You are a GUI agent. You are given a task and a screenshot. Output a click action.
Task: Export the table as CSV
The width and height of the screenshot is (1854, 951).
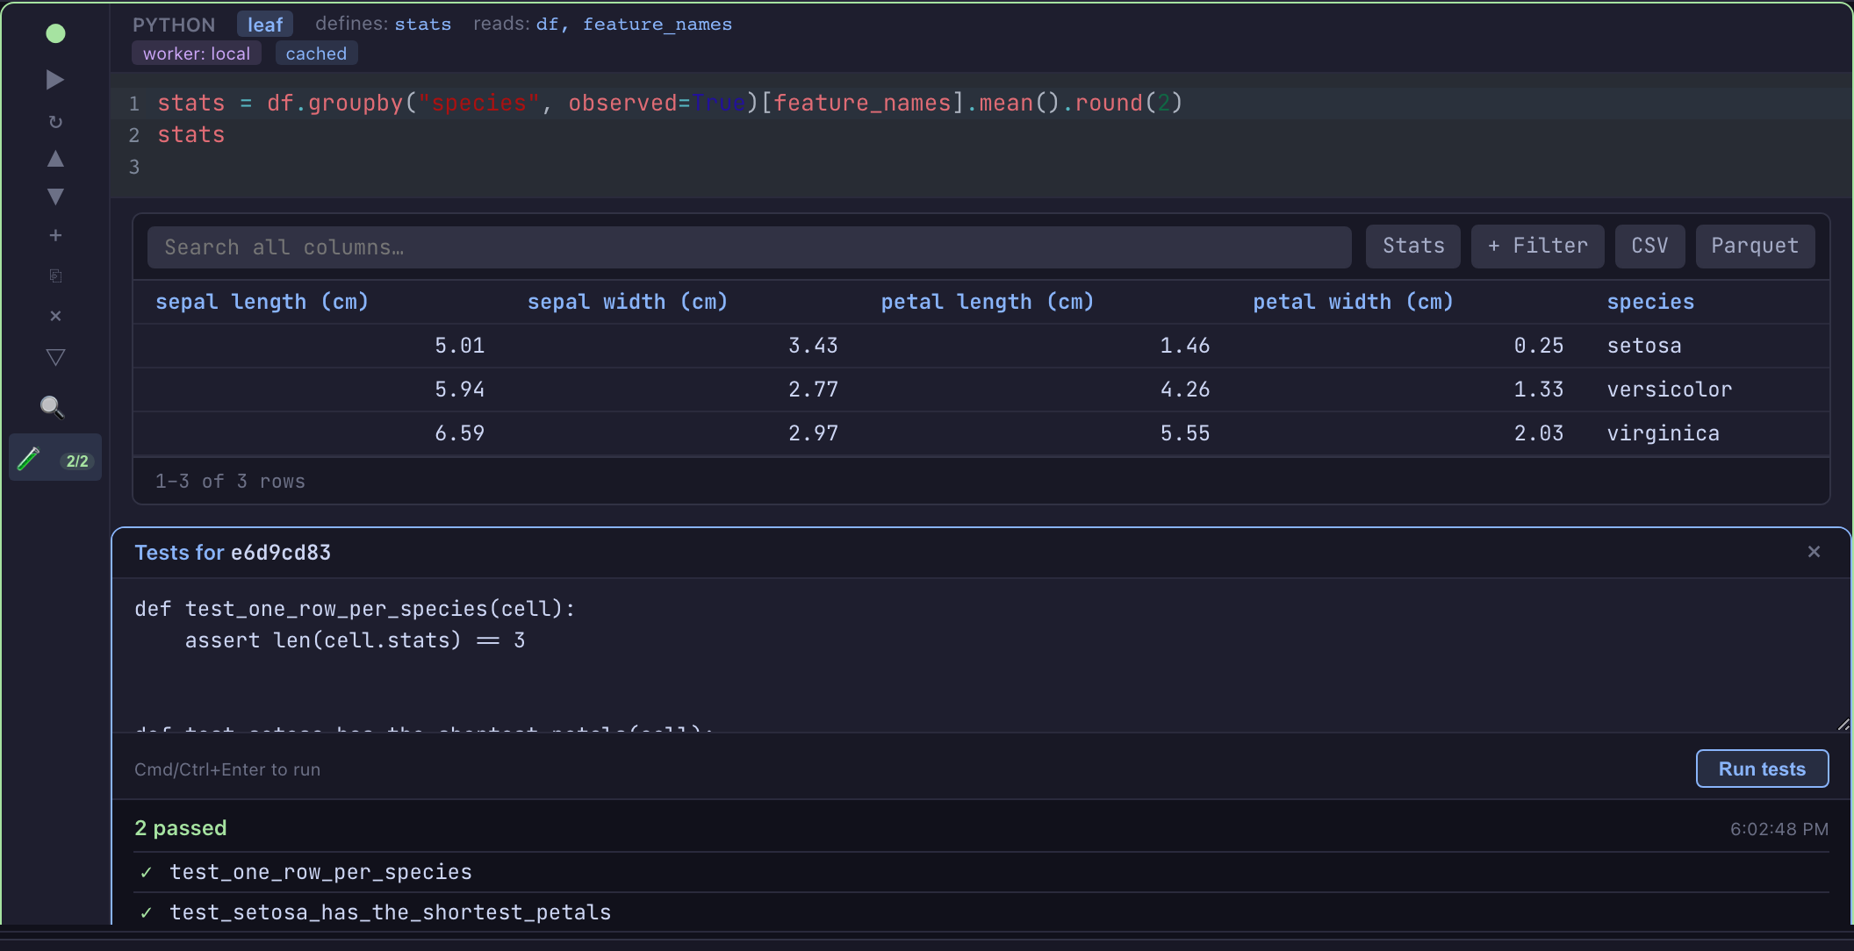(x=1649, y=247)
